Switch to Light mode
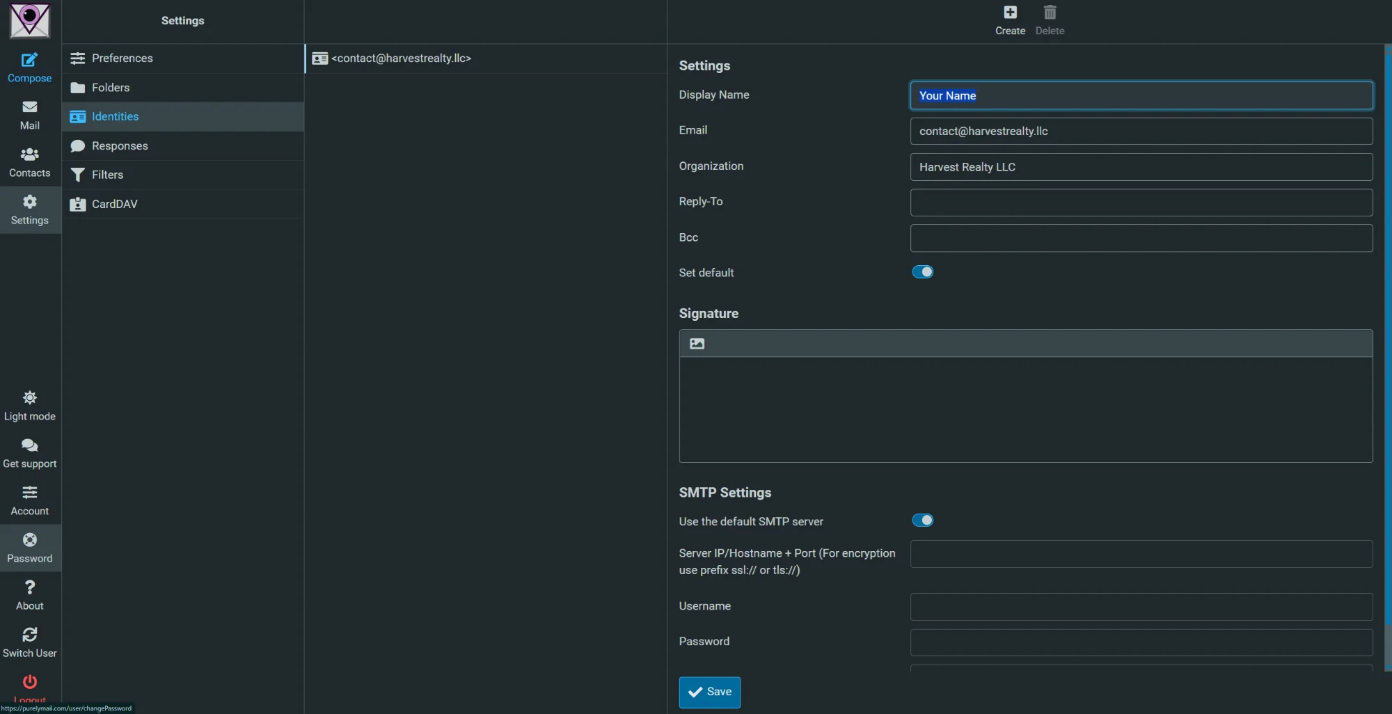Viewport: 1392px width, 714px height. point(29,405)
